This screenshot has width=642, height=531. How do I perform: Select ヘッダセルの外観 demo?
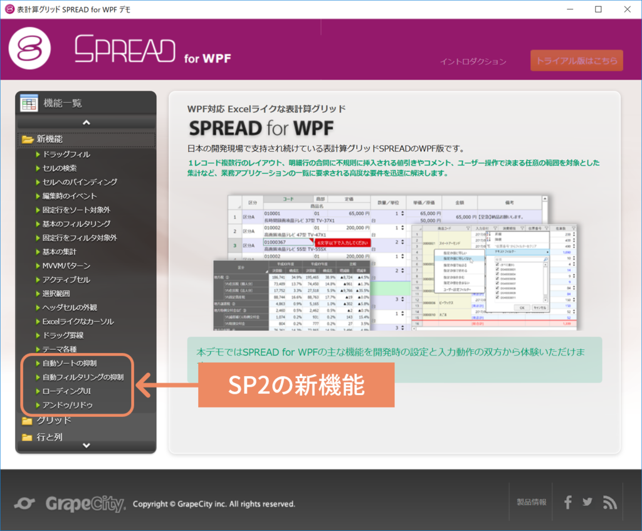coord(70,307)
